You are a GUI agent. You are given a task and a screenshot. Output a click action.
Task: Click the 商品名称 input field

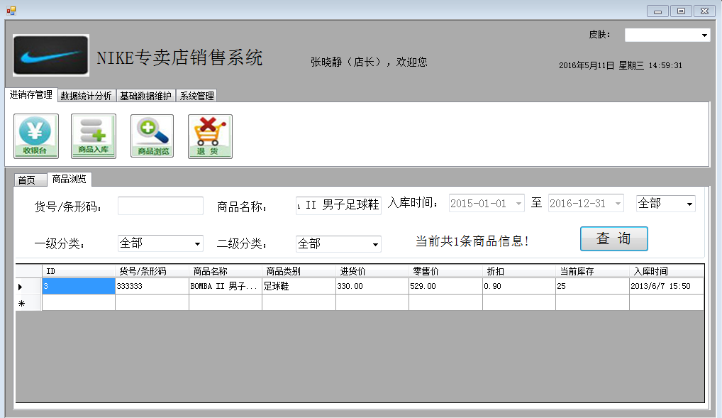(x=338, y=205)
